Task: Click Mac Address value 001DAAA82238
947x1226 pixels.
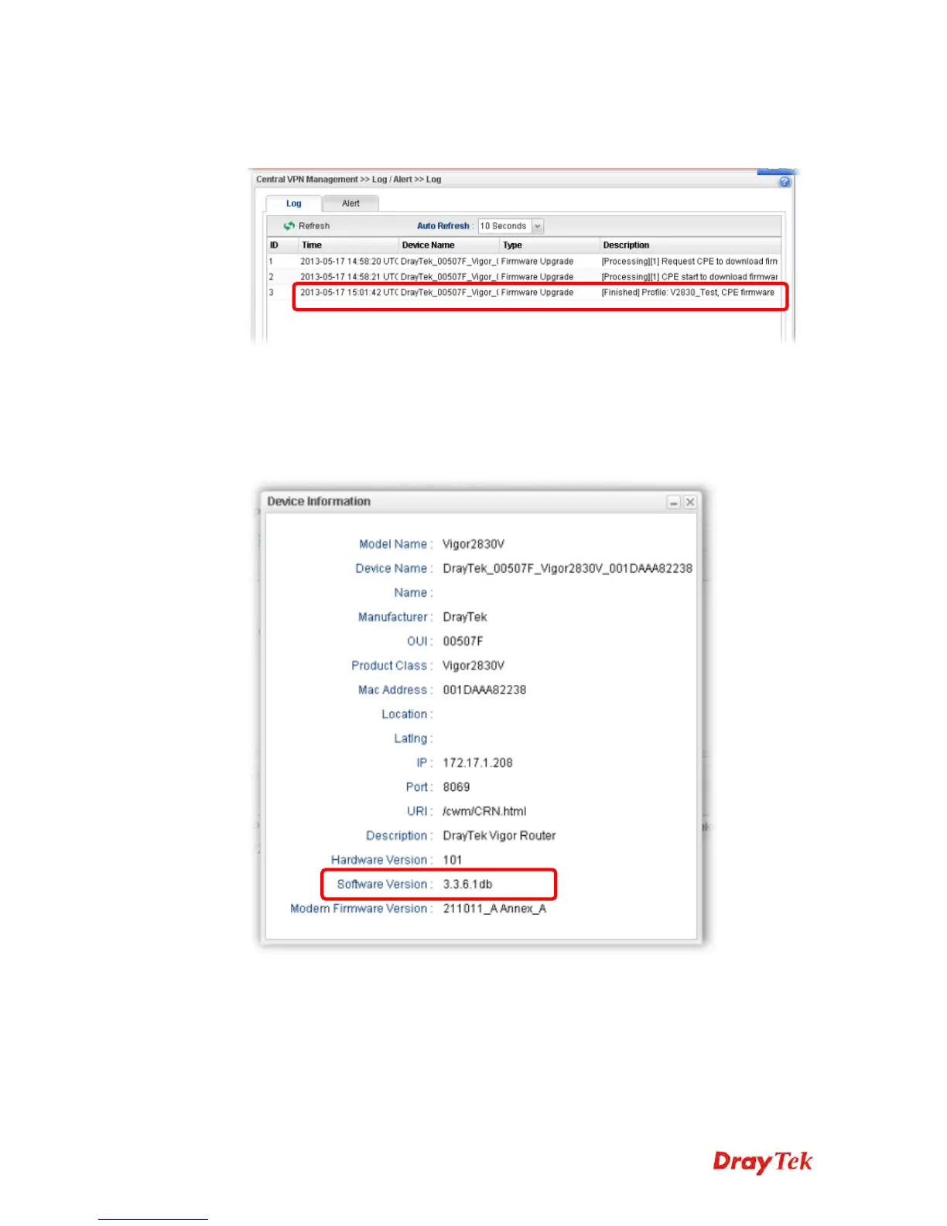Action: (484, 690)
